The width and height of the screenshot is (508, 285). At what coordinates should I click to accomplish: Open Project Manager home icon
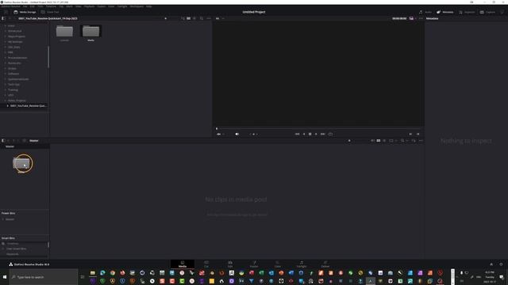[x=491, y=264]
